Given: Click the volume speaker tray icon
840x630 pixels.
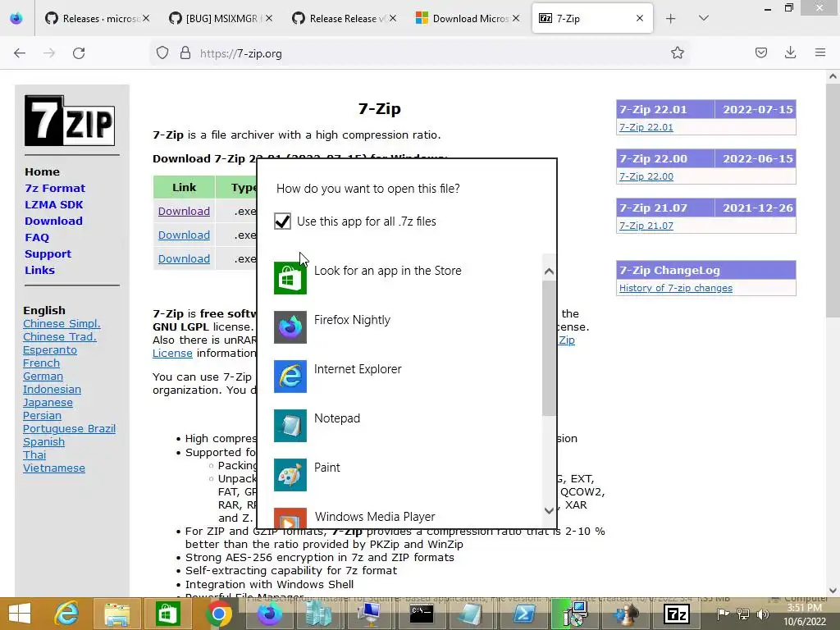Looking at the screenshot, I should tap(763, 614).
